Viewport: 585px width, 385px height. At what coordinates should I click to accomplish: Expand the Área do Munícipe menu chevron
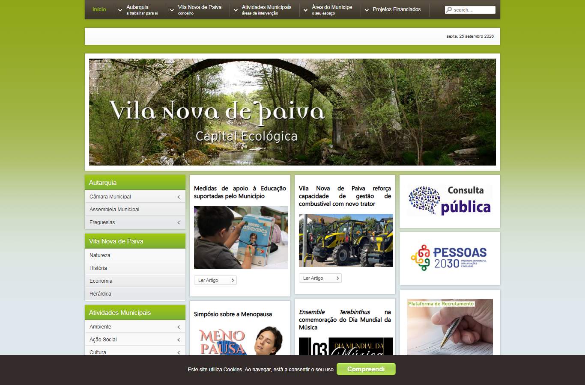pos(306,10)
